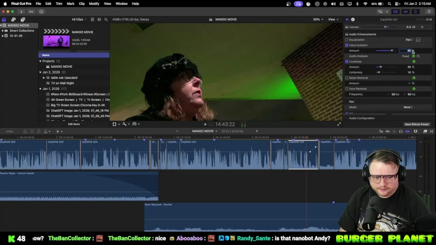
Task: Open the Equalization graphic EQ icon
Action: pos(418,40)
